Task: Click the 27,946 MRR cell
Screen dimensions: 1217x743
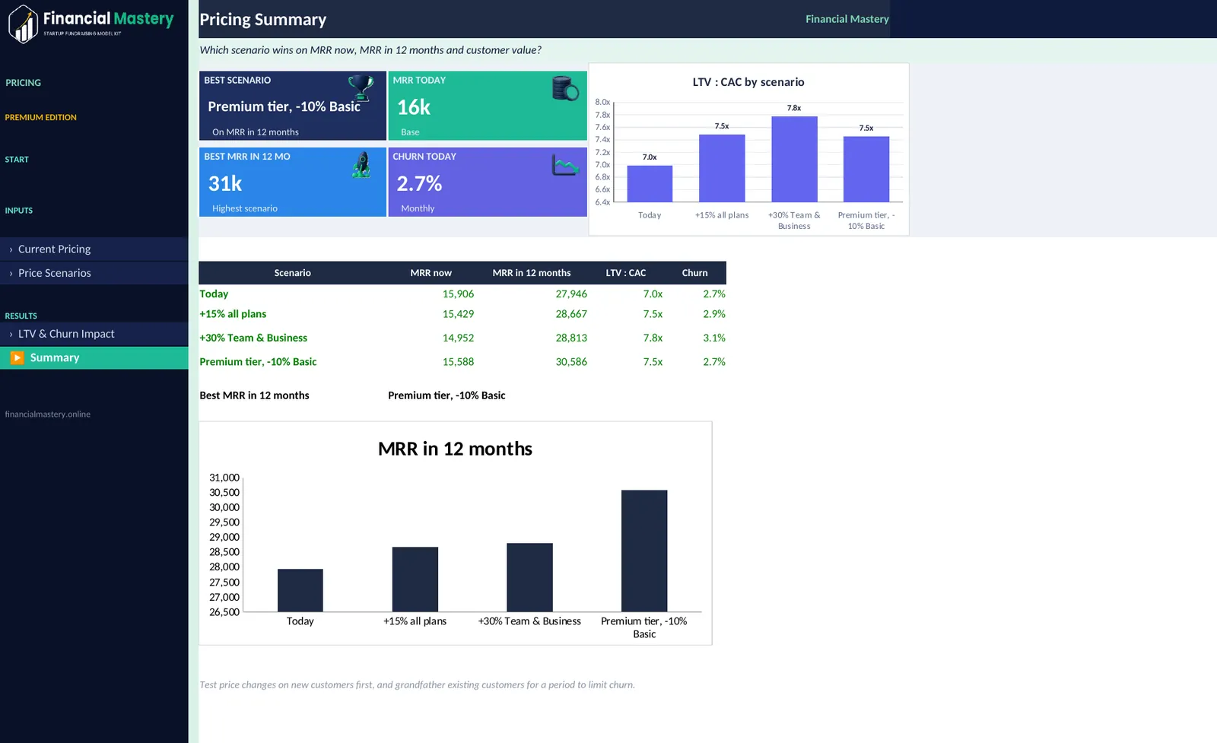Action: click(x=571, y=294)
